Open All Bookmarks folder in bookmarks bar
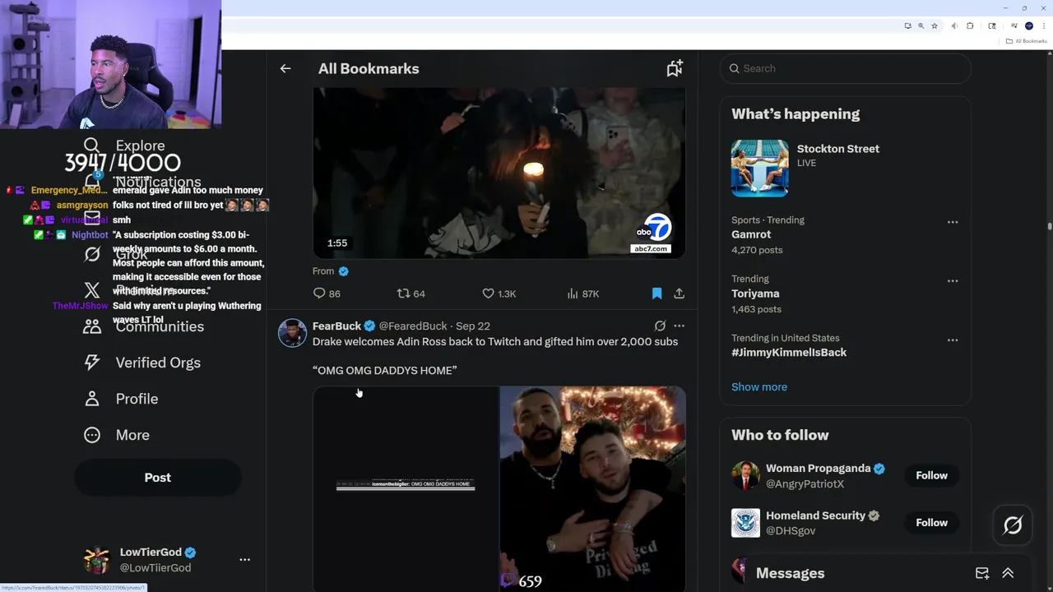The image size is (1053, 592). click(x=1026, y=41)
